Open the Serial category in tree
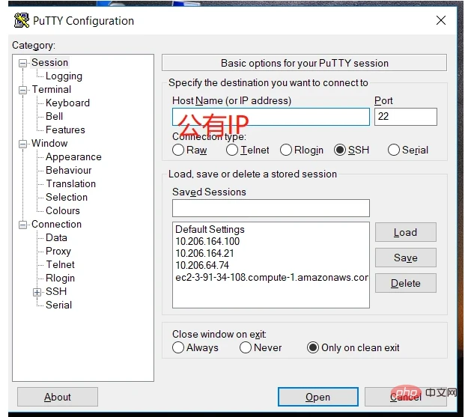Screen dimensions: 465x417 tap(58, 305)
